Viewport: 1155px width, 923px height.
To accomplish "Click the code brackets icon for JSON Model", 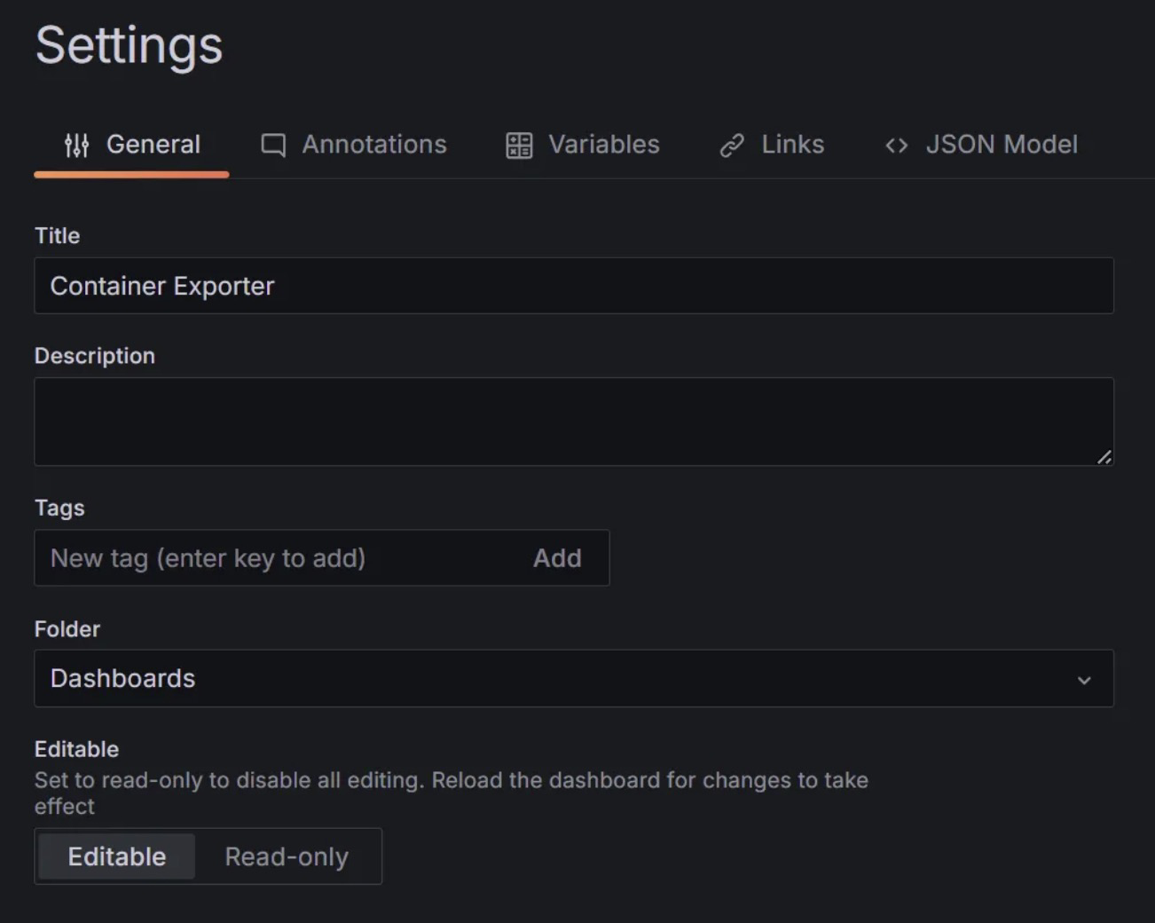I will [896, 146].
